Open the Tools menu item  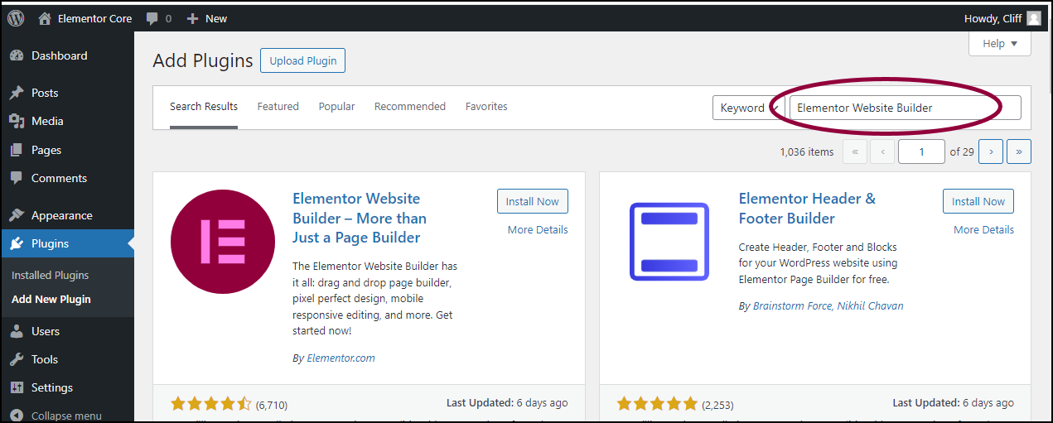45,359
